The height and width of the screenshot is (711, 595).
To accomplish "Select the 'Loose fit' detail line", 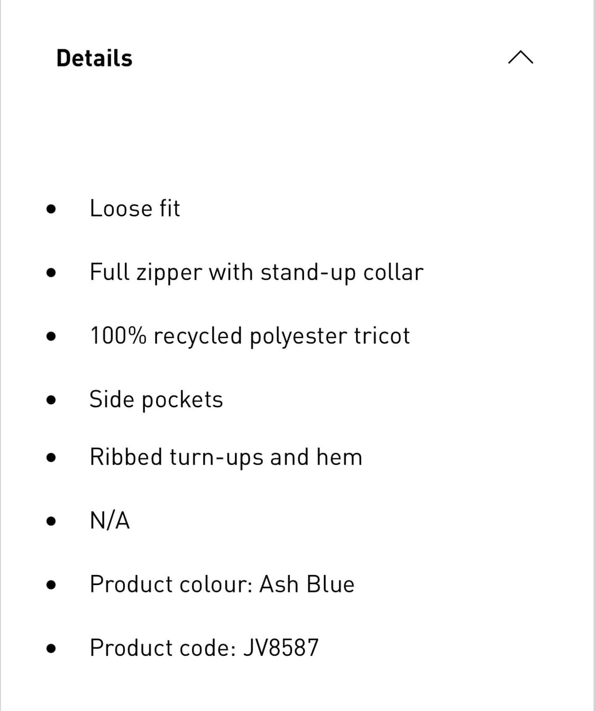I will (134, 208).
